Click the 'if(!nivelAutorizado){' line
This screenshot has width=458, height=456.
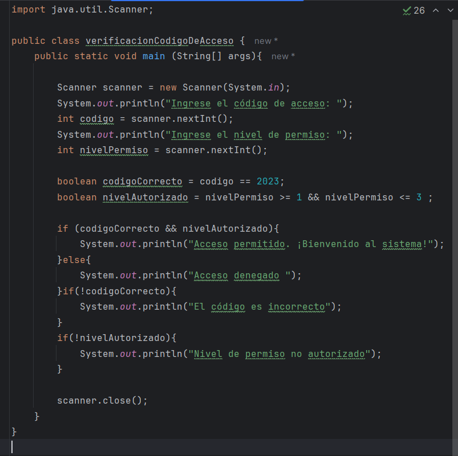(x=116, y=338)
